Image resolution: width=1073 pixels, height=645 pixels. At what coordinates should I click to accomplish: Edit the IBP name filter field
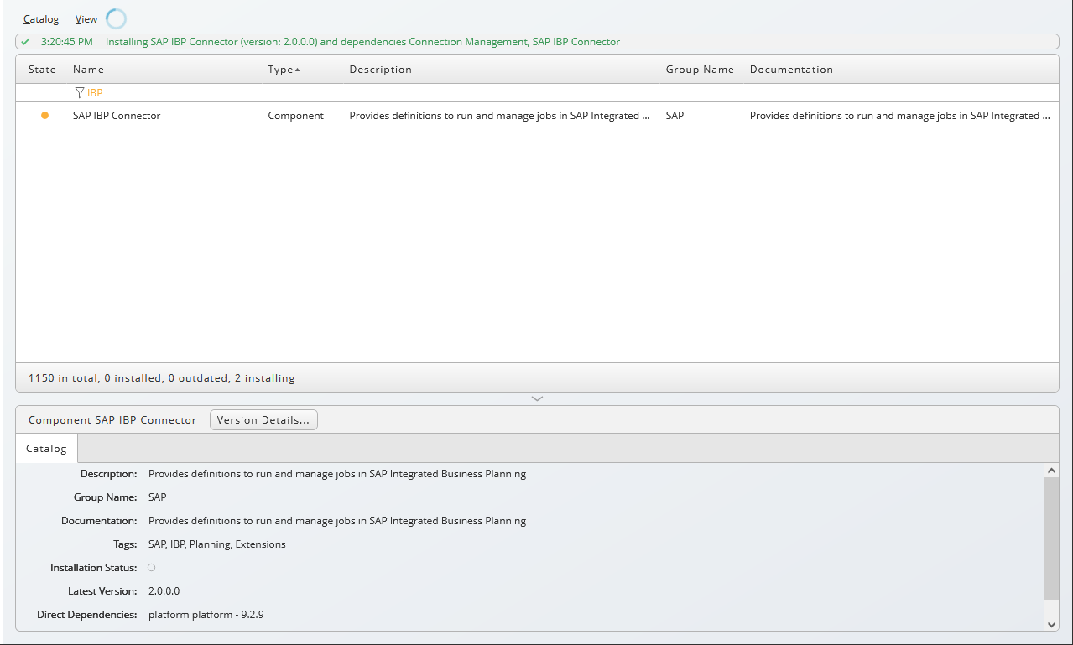[168, 93]
